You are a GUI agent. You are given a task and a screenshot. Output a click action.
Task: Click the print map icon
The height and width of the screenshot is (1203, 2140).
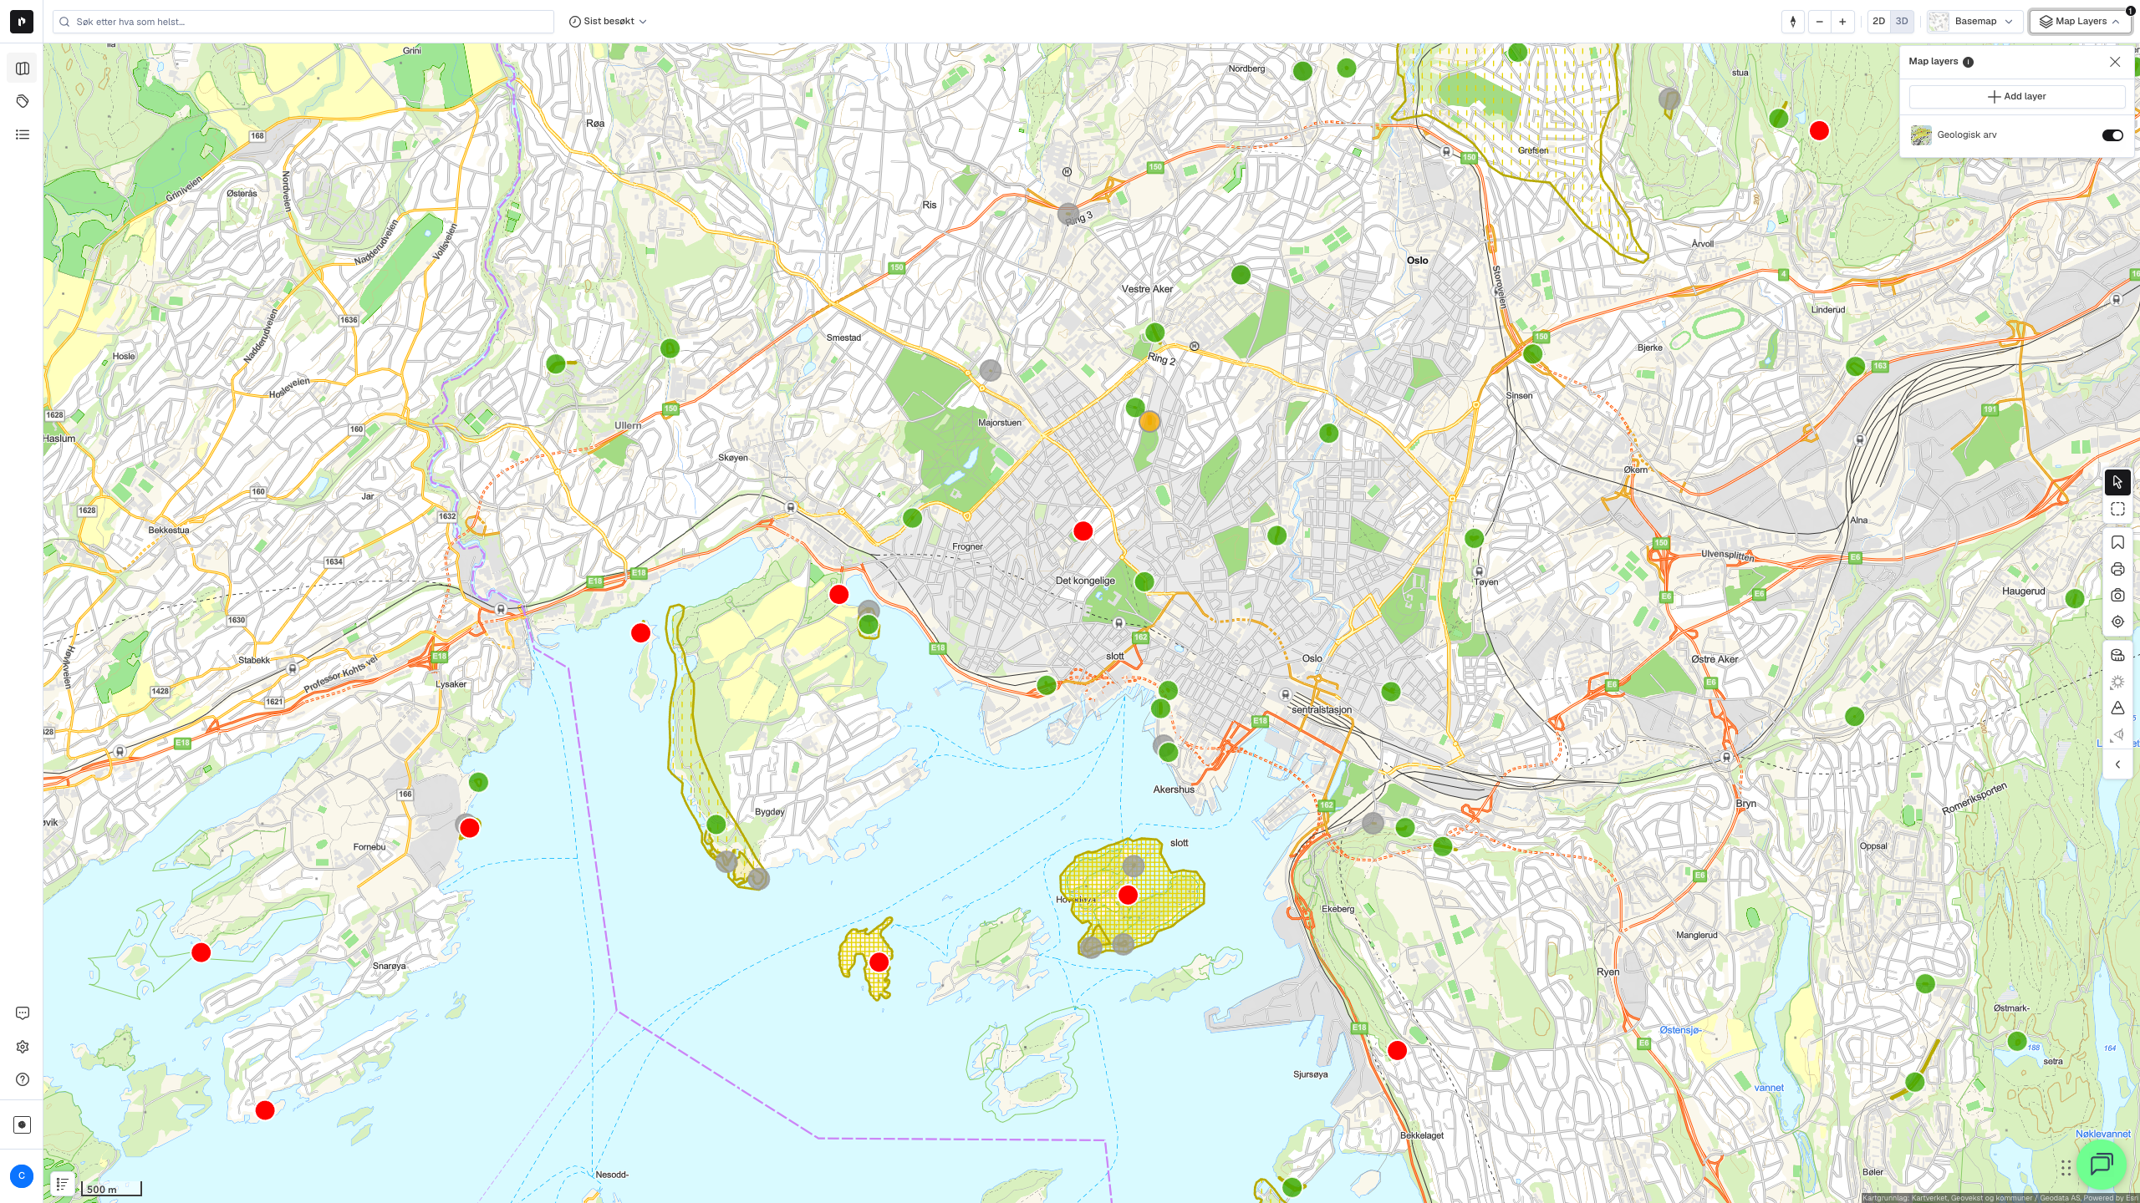coord(2117,570)
